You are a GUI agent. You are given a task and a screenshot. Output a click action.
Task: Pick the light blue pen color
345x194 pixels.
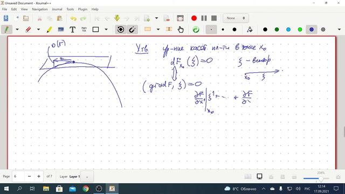click(x=288, y=30)
